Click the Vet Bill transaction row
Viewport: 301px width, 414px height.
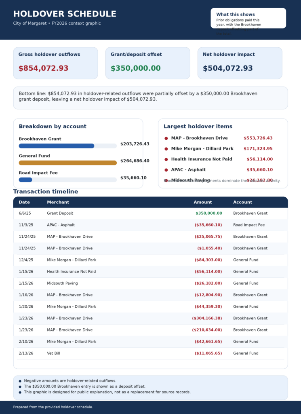pos(150,353)
